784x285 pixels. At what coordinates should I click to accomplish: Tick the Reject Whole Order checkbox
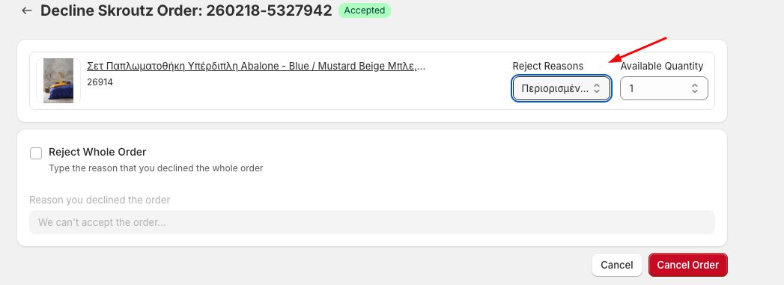(x=36, y=153)
